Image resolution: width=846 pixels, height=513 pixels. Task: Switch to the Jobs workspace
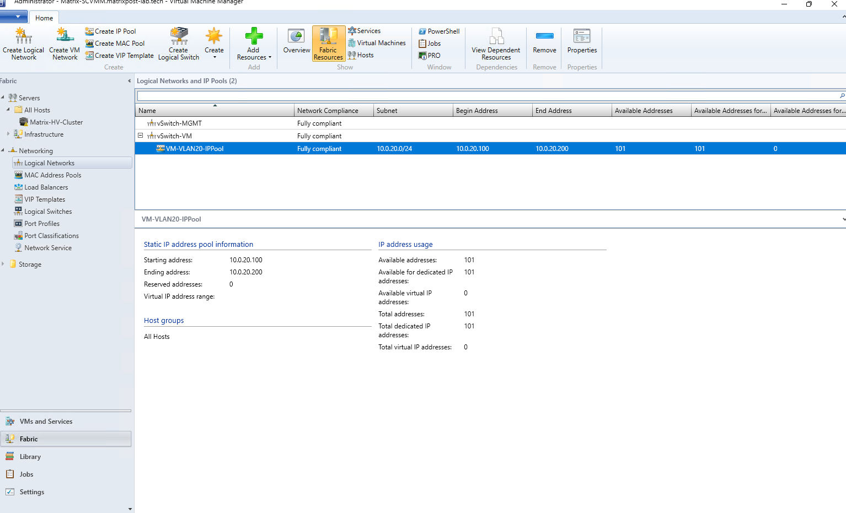pyautogui.click(x=66, y=474)
